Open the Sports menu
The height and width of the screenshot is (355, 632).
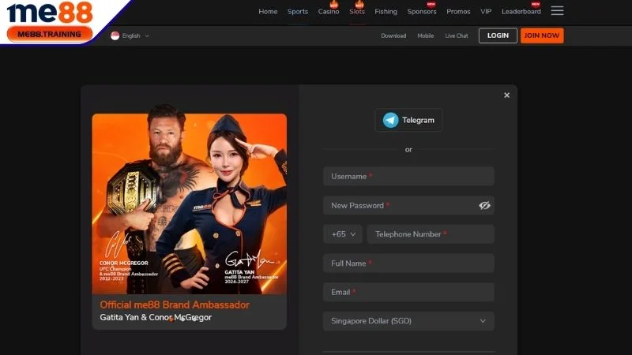pyautogui.click(x=298, y=12)
